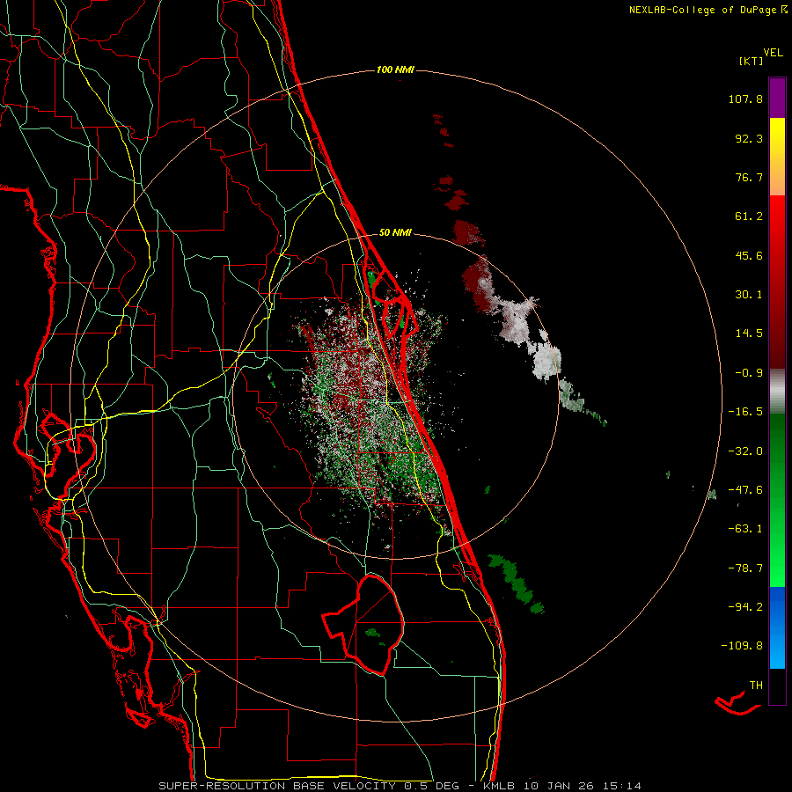Click the red segment of the color bar
The image size is (792, 792).
click(777, 282)
